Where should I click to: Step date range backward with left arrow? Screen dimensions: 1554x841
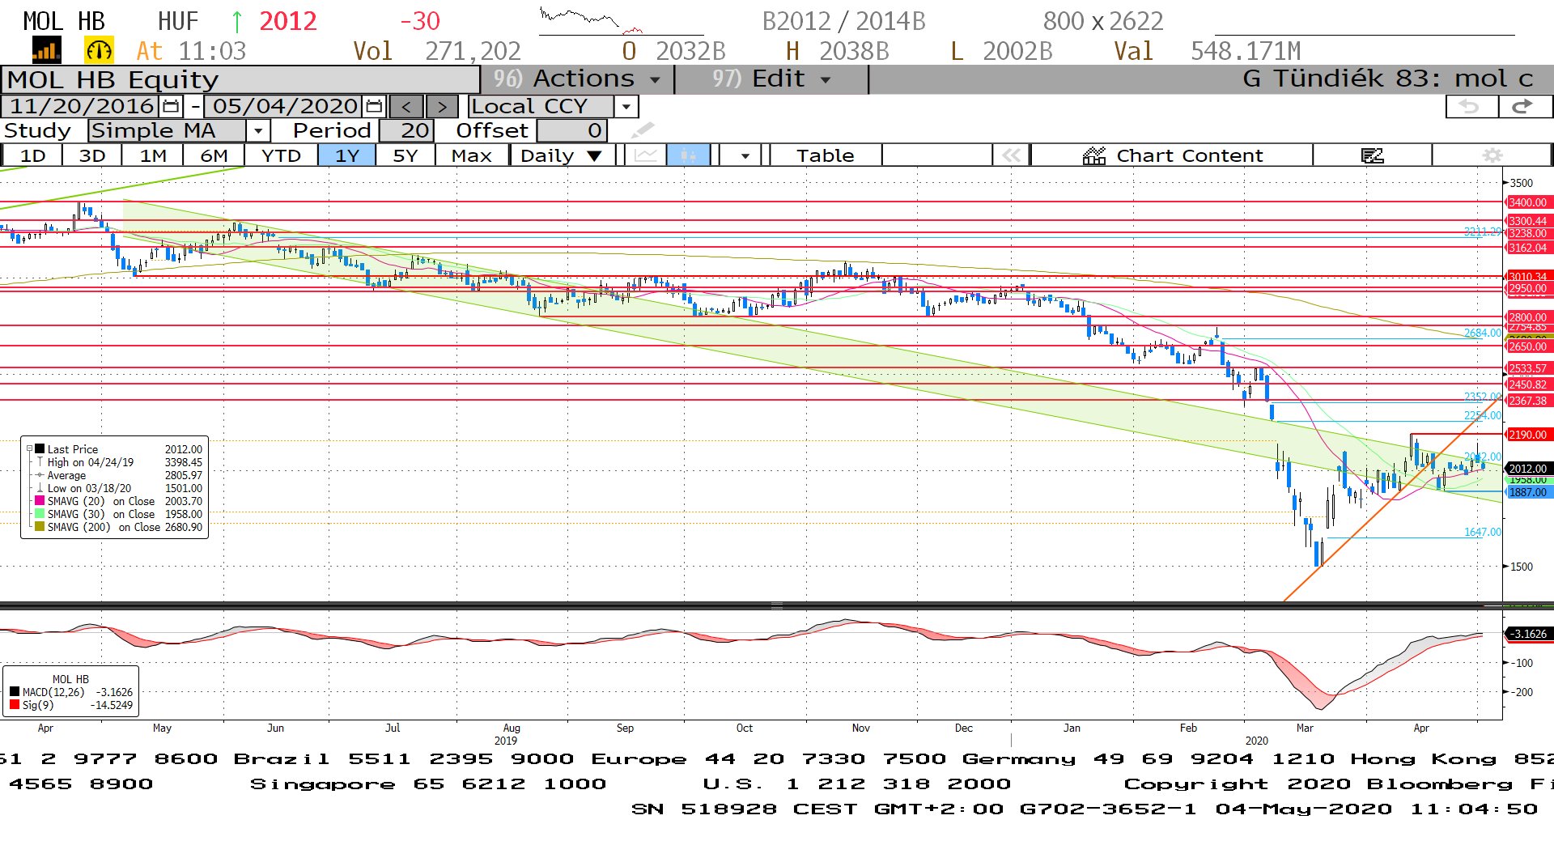pyautogui.click(x=406, y=106)
